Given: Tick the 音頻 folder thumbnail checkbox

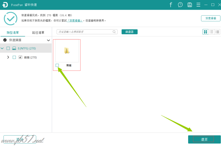Looking at the screenshot, I should 57,65.
